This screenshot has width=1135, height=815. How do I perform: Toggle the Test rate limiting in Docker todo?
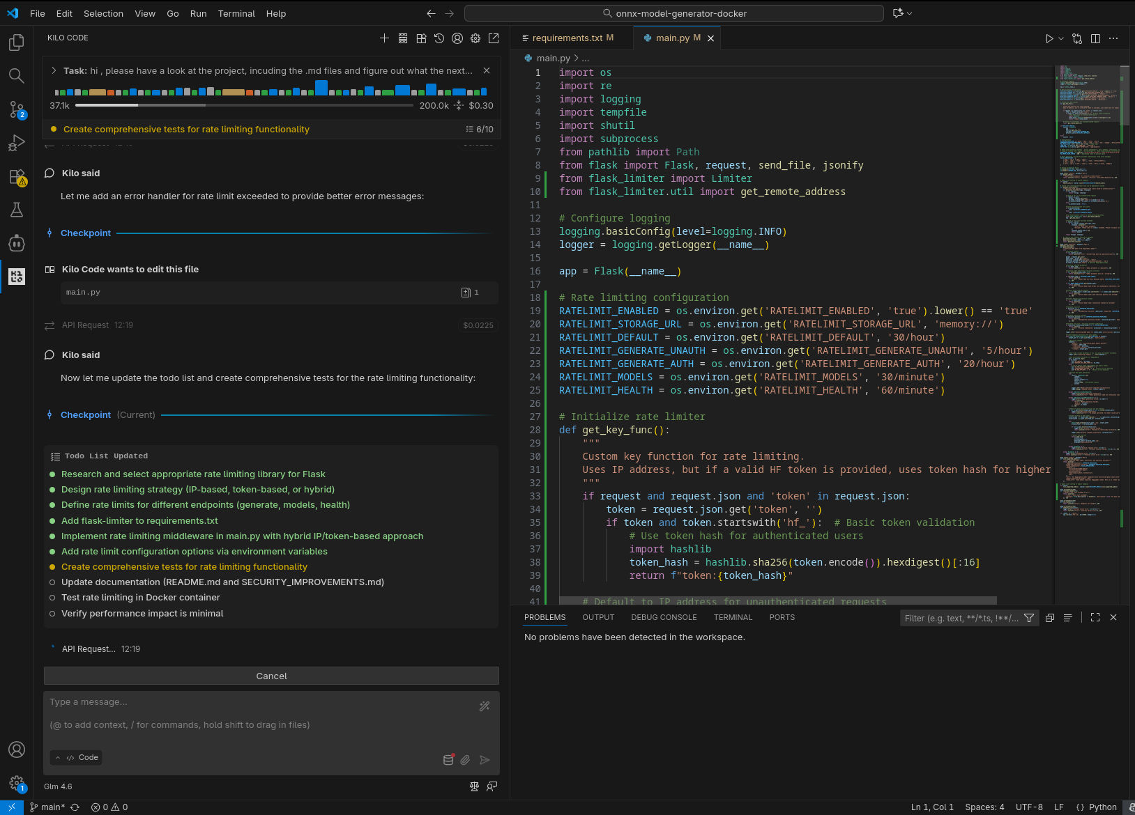pyautogui.click(x=52, y=598)
